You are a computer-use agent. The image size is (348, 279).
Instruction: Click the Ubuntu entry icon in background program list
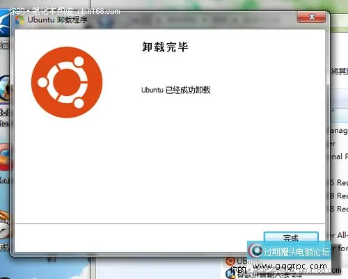tap(230, 261)
